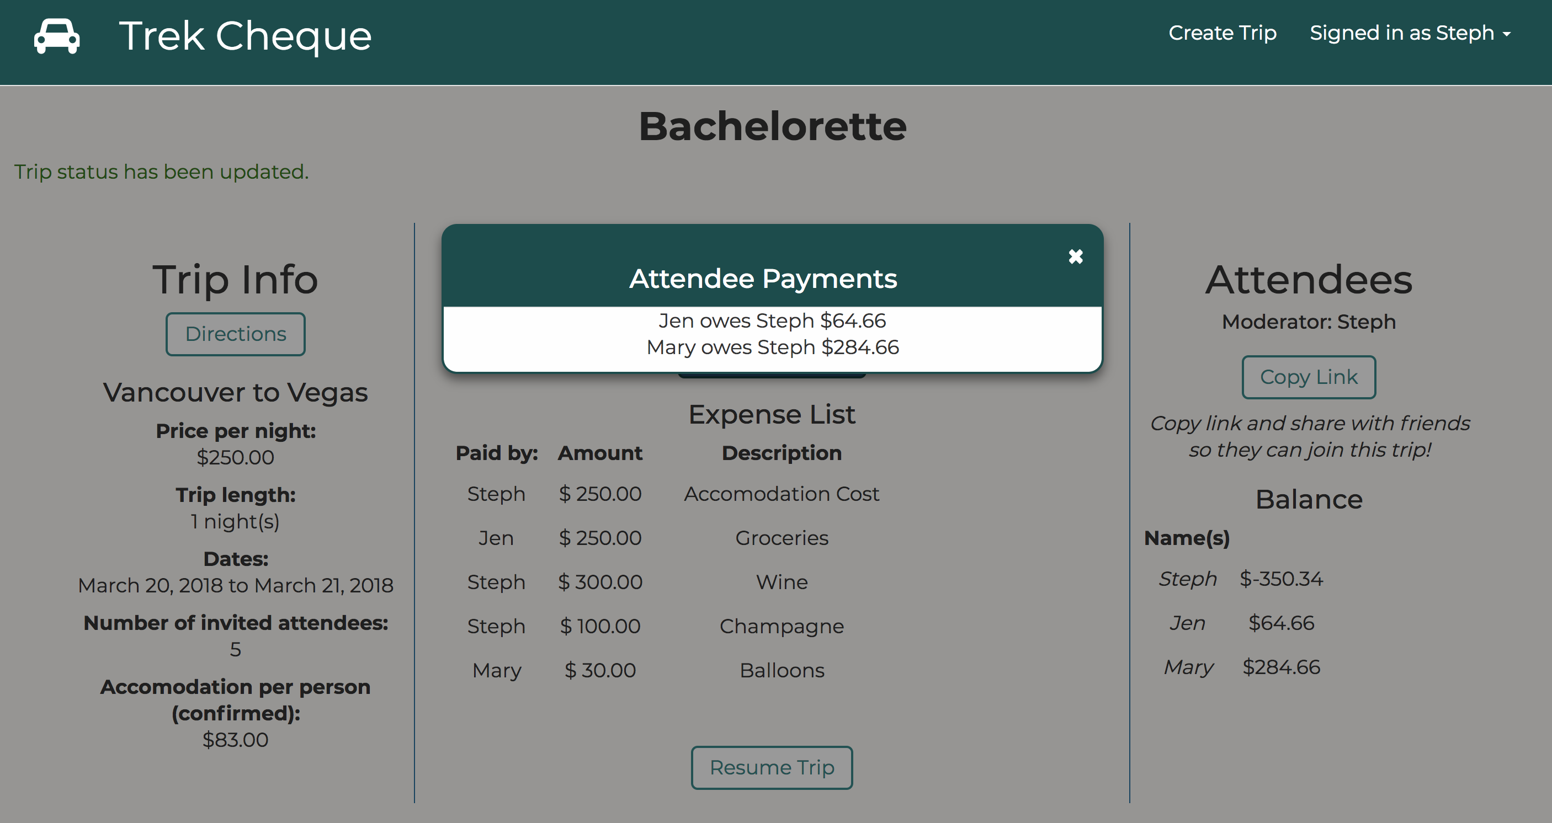1552x823 pixels.
Task: Click the Wine expense entry
Action: 782,581
